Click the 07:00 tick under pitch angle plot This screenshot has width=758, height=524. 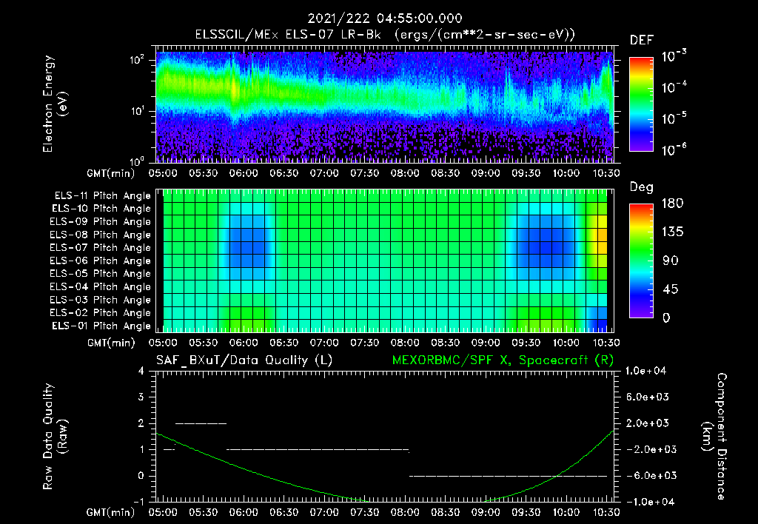tap(324, 343)
